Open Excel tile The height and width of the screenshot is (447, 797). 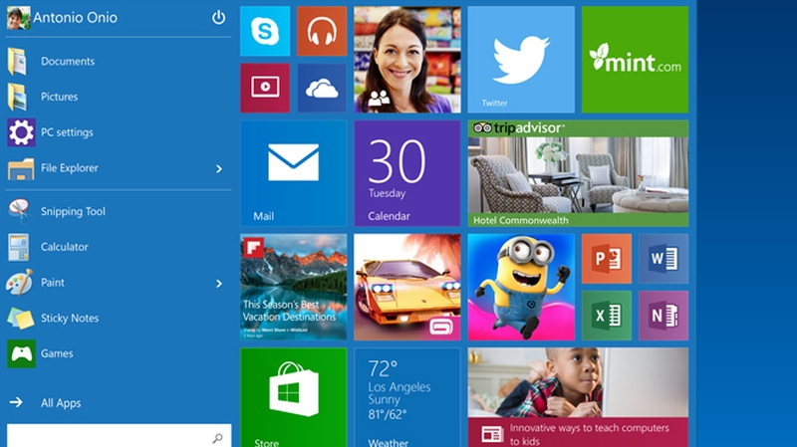coord(607,316)
